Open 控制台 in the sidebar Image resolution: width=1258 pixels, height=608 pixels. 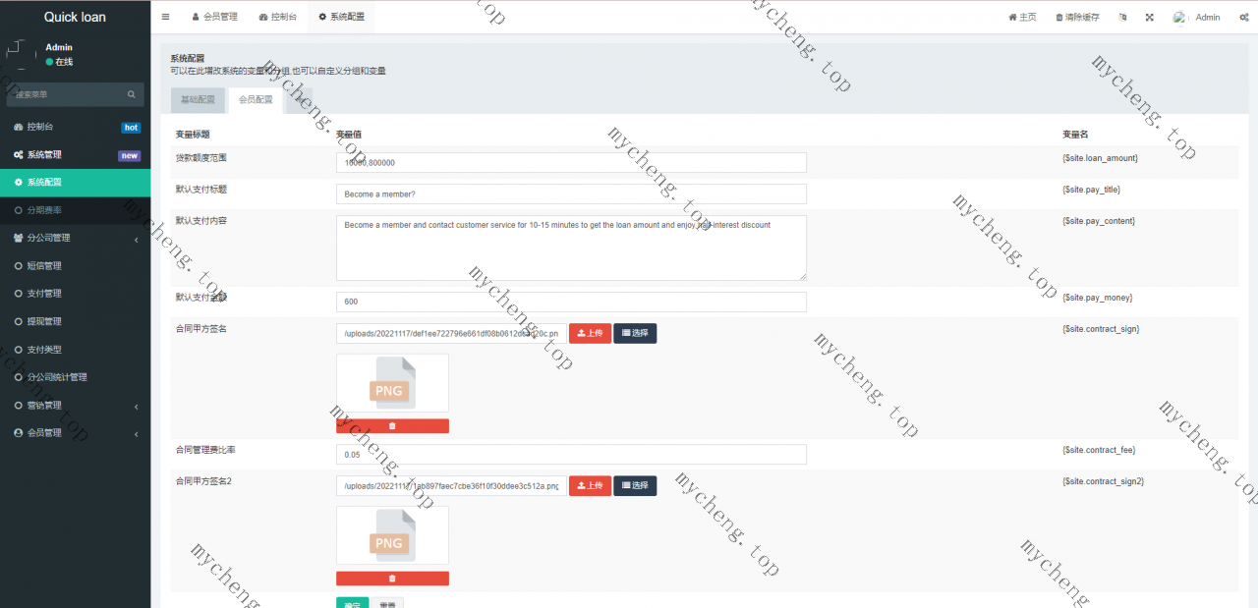point(75,127)
